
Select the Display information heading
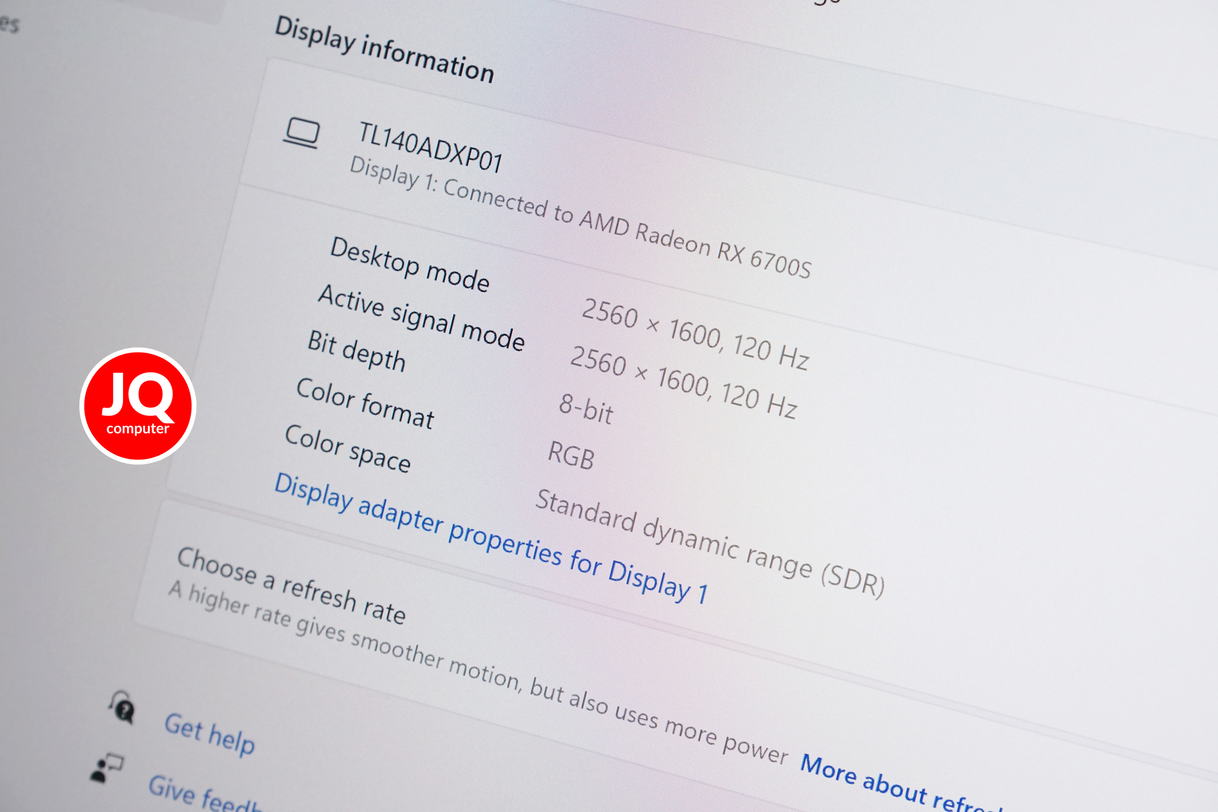click(x=384, y=49)
